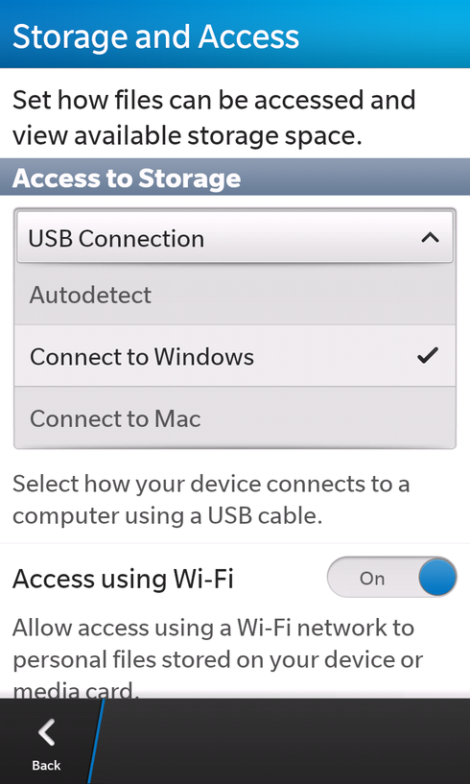Select the Autodetect option
Image resolution: width=470 pixels, height=784 pixels.
235,295
